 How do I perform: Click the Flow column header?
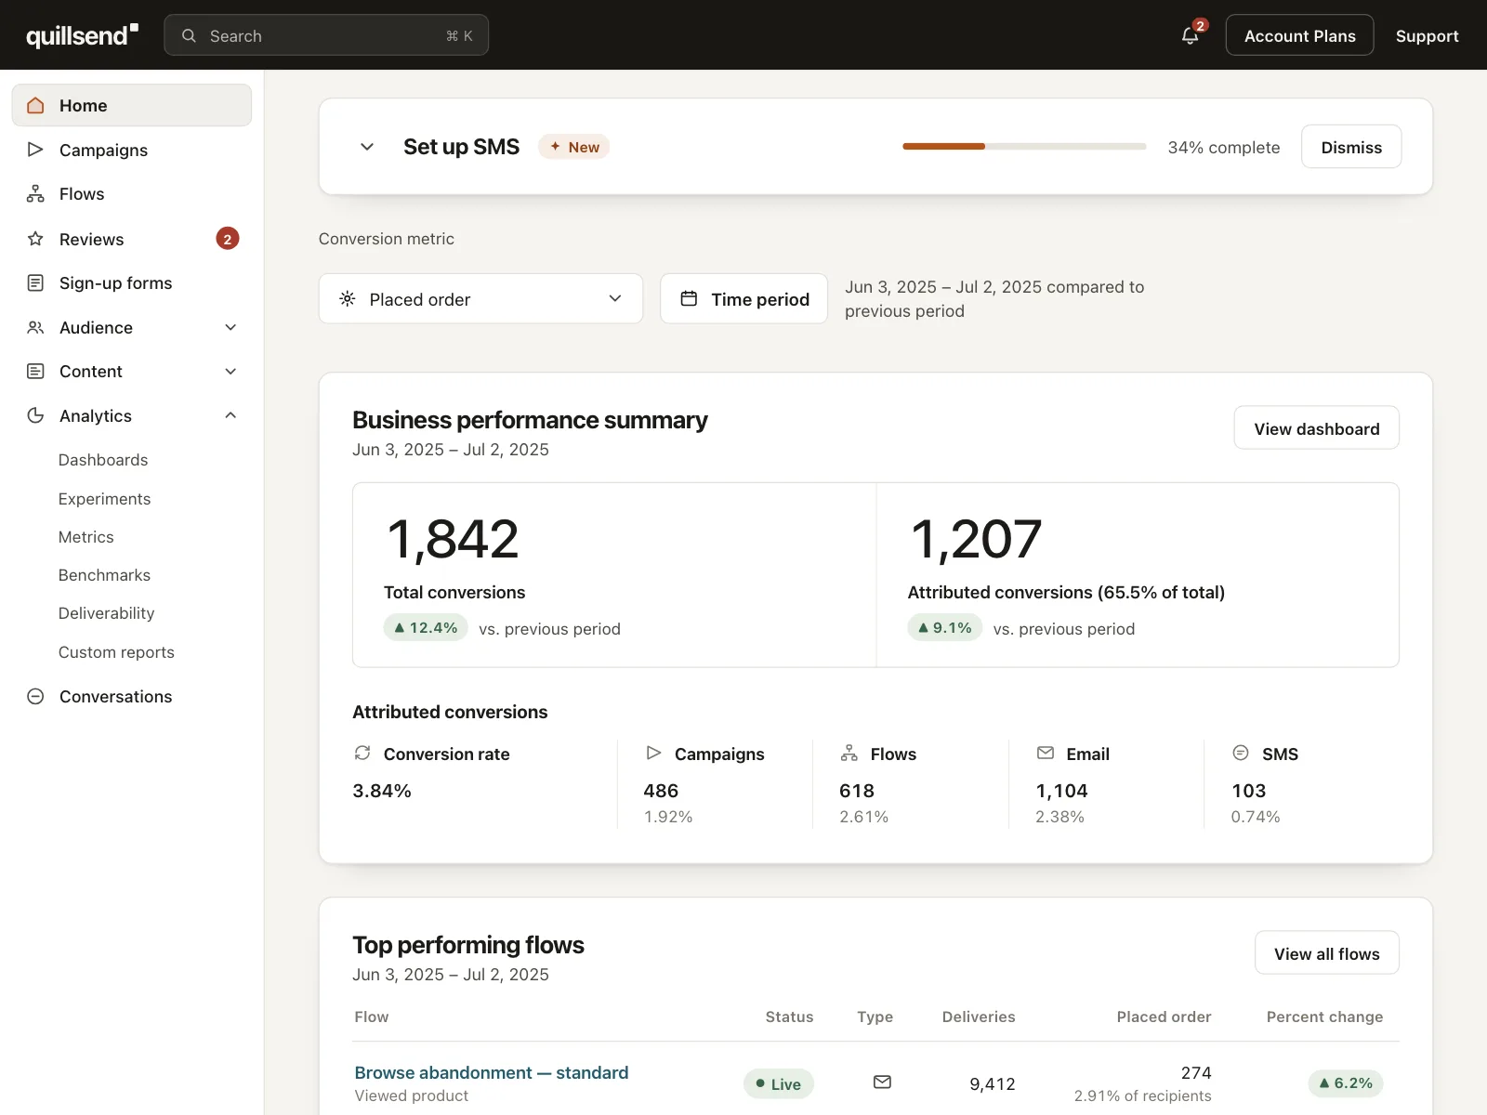point(372,1017)
